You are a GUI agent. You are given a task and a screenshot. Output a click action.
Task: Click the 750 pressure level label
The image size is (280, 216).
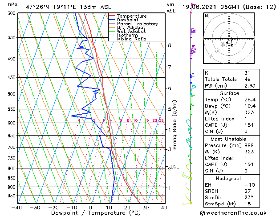(x=12, y=158)
